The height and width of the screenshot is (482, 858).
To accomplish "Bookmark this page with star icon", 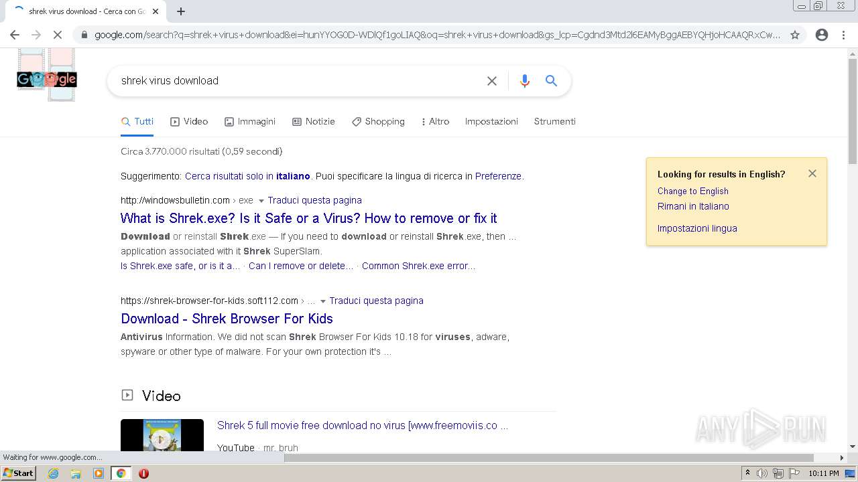I will click(795, 35).
